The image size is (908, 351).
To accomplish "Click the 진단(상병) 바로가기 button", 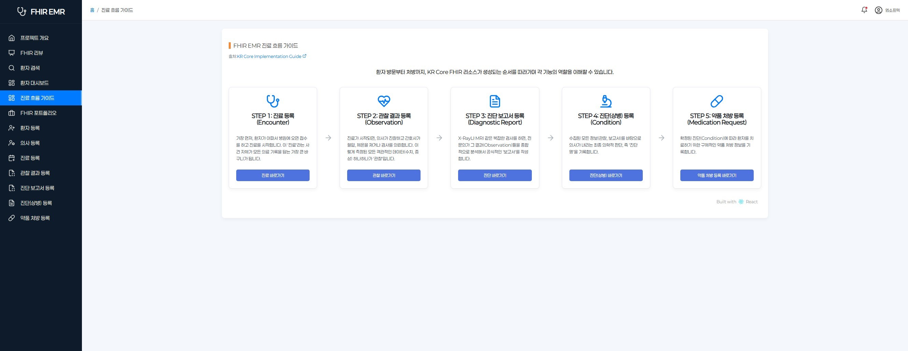I will (606, 175).
